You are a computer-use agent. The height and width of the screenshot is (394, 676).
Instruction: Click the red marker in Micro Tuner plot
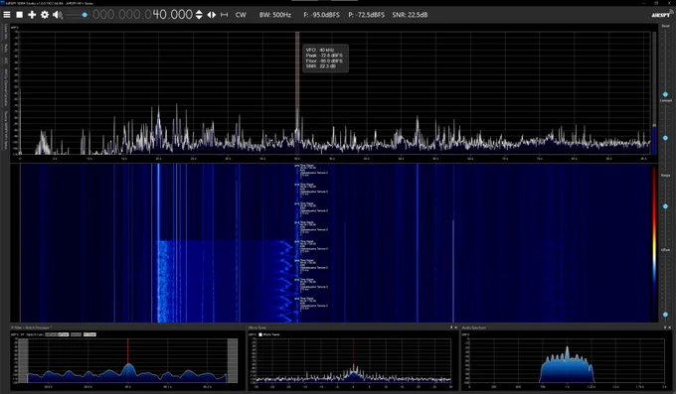(x=354, y=352)
